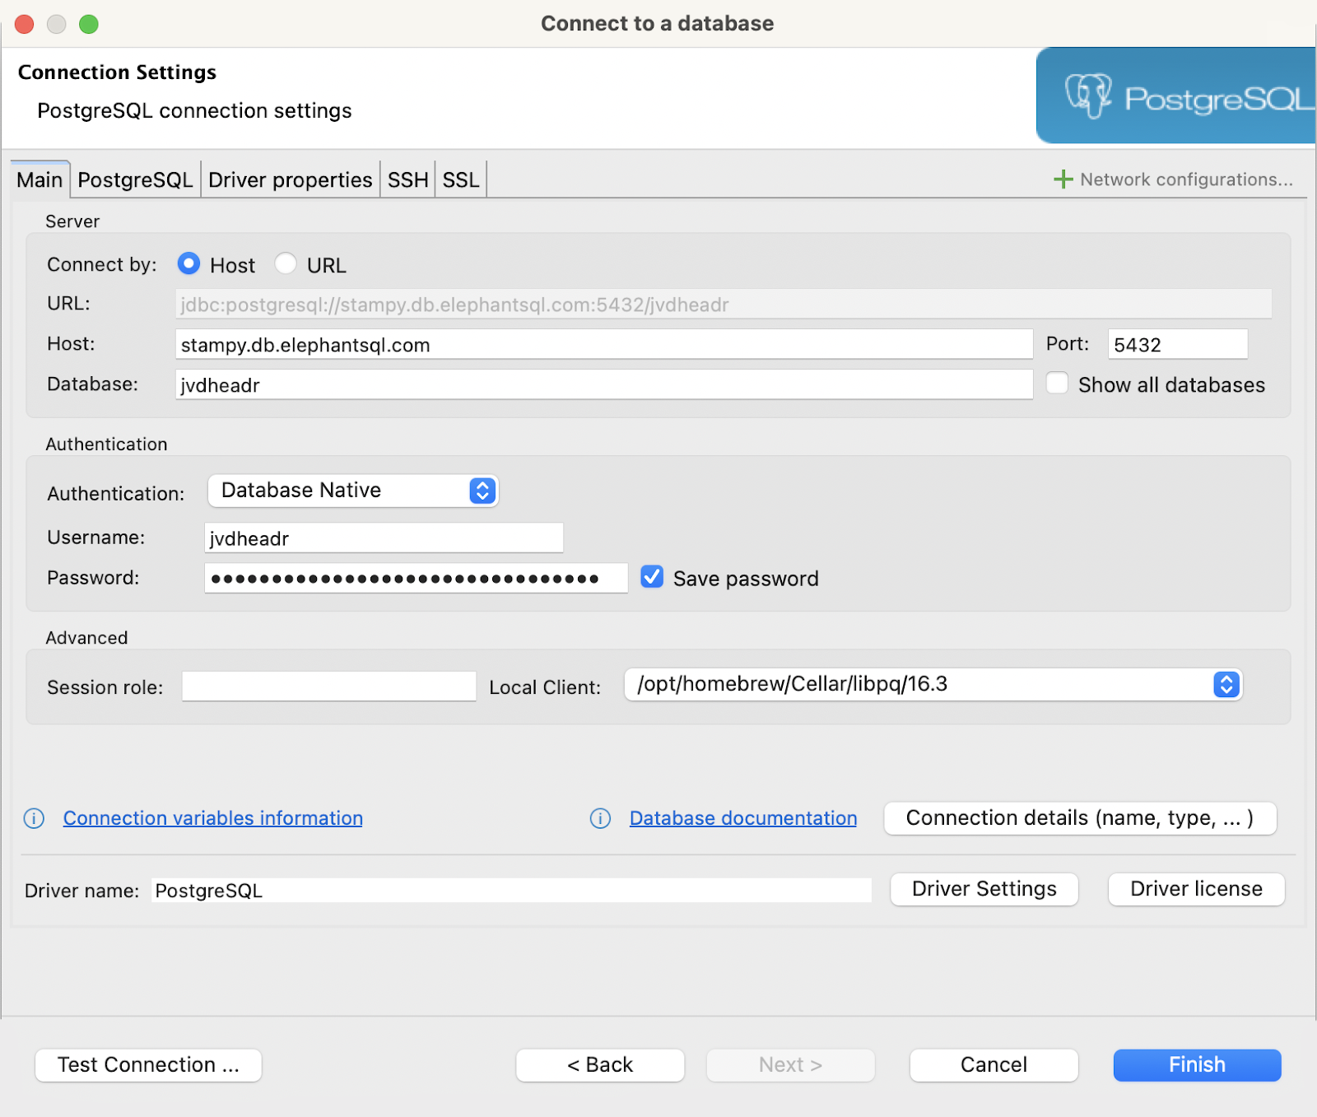Viewport: 1317px width, 1117px height.
Task: Click the Username field containing jvdheadr
Action: (384, 538)
